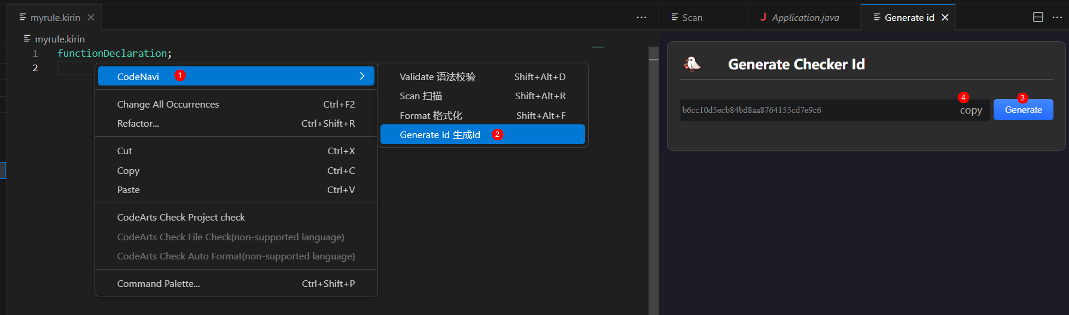Select Cut from context menu

tap(236, 151)
